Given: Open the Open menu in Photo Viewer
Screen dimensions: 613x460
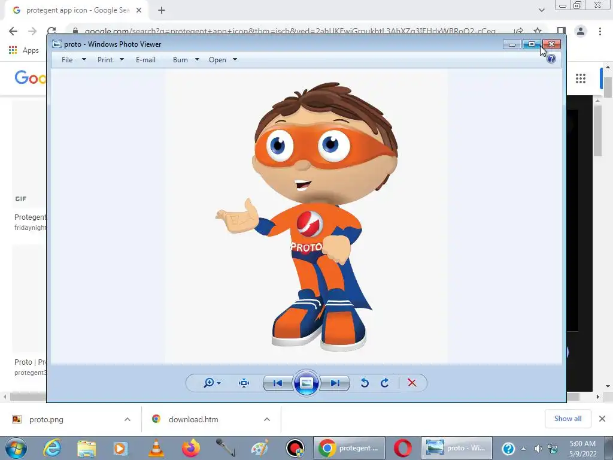Looking at the screenshot, I should coord(217,60).
